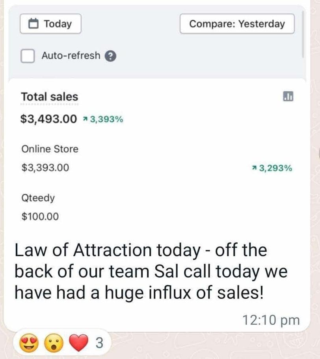Click the $3,393.00 Online Store amount
The image size is (320, 359).
pyautogui.click(x=45, y=167)
